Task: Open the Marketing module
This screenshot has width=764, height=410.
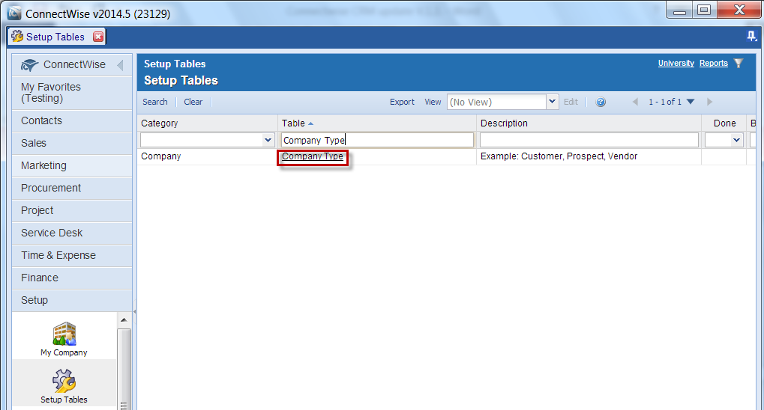Action: point(72,165)
